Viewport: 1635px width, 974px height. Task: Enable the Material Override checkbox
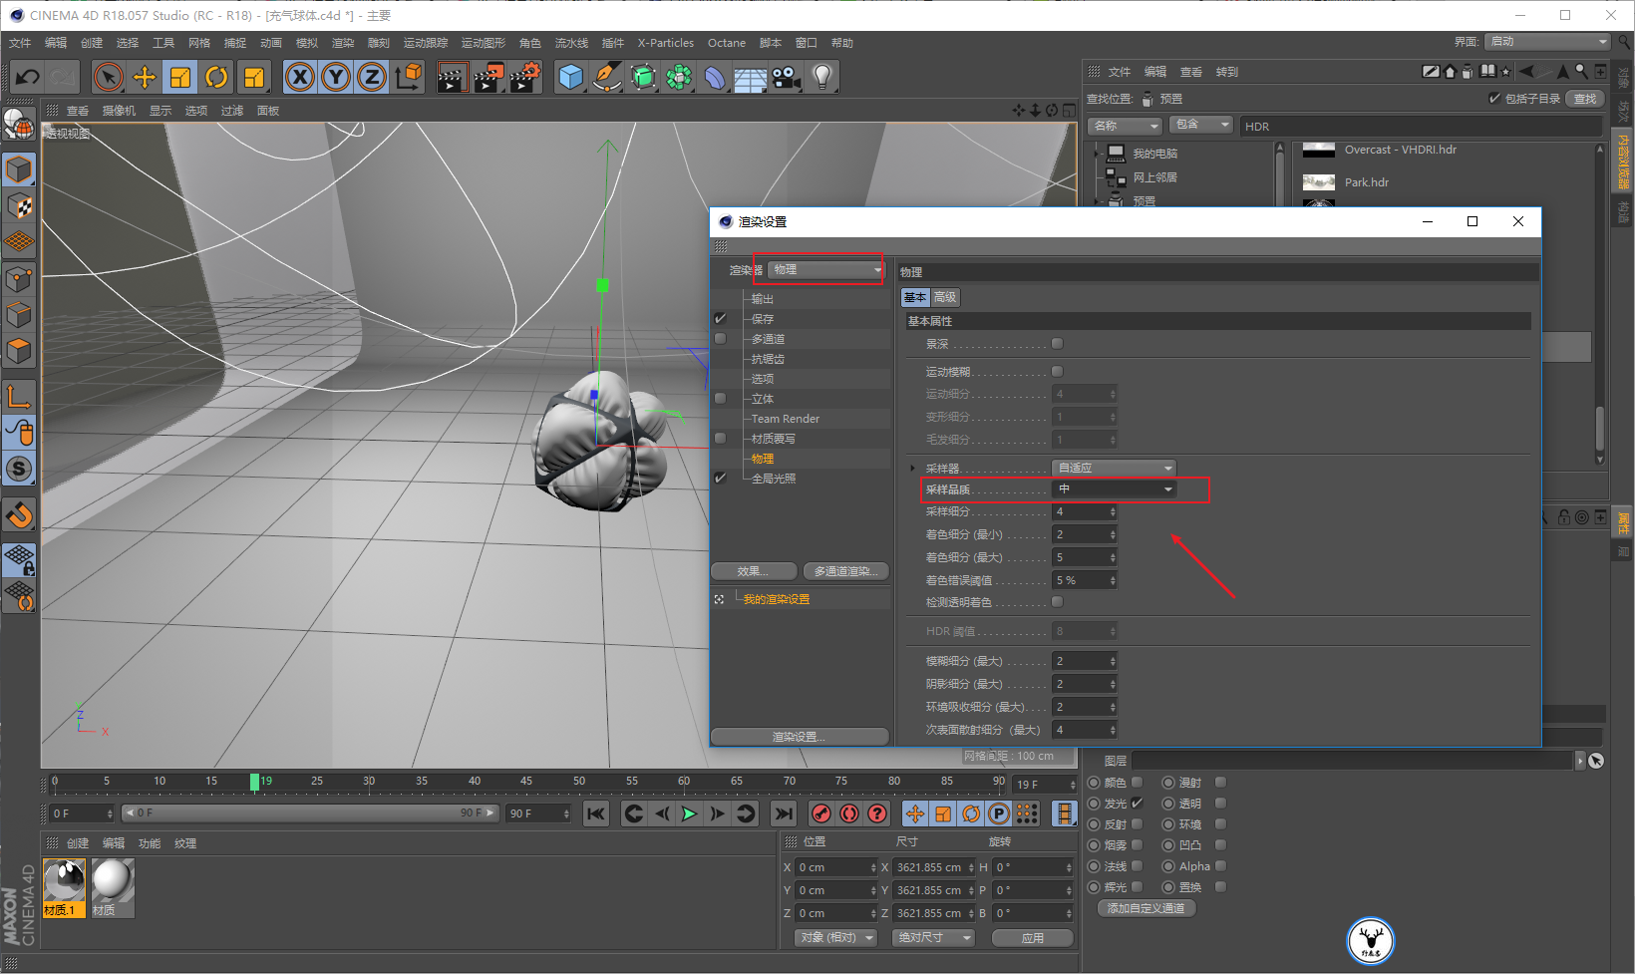(x=721, y=439)
